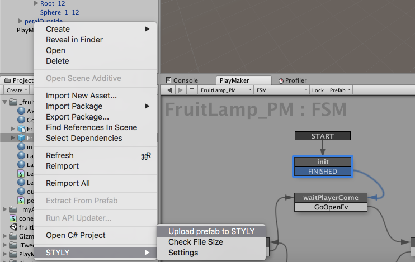Viewport: 415px width, 262px height.
Task: Choose Open C# Project
Action: 95,235
